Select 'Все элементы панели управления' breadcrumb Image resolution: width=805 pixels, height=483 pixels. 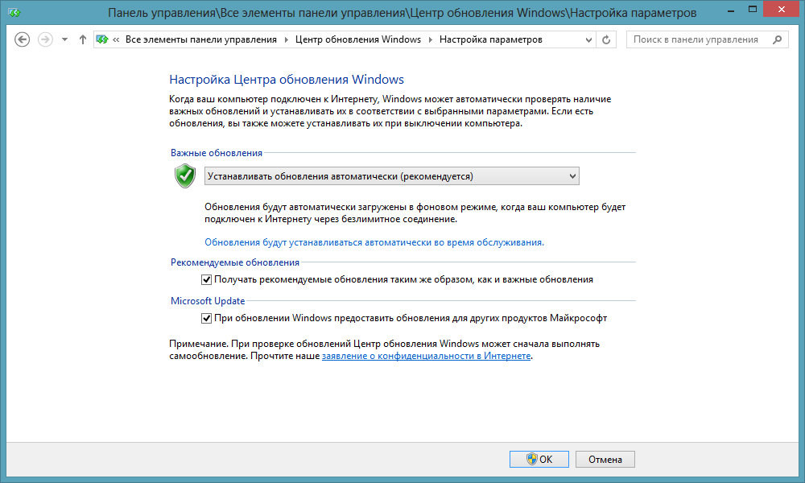pyautogui.click(x=200, y=39)
